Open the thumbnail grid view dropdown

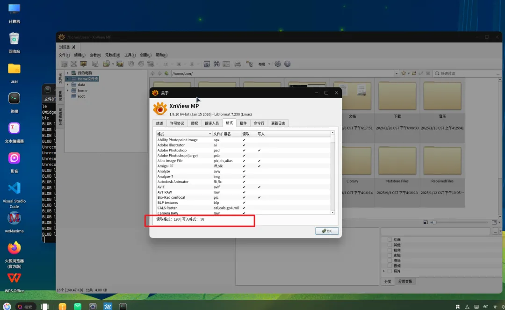click(499, 223)
